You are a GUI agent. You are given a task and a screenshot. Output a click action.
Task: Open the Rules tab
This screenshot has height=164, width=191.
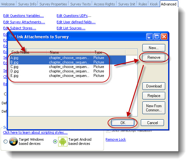[143, 4]
